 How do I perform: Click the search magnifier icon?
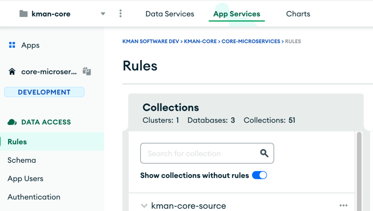tap(264, 153)
